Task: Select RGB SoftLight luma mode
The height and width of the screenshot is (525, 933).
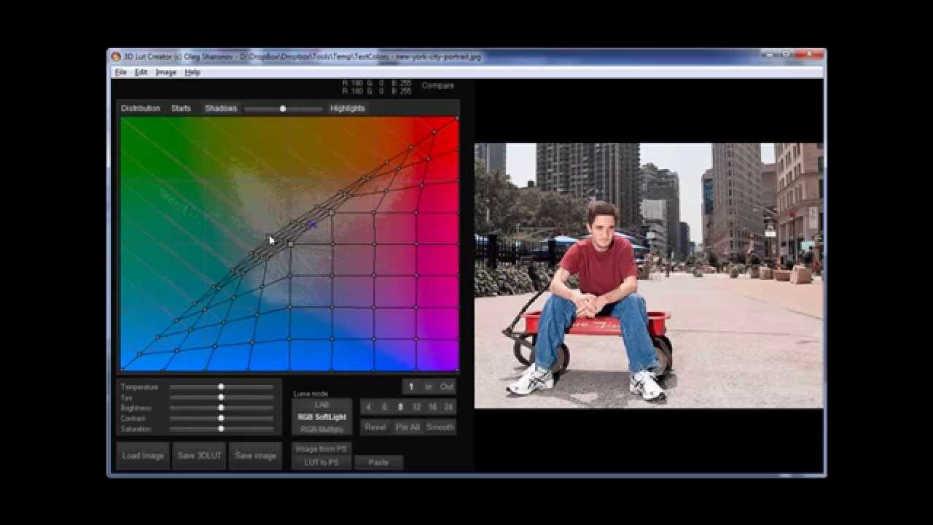Action: [321, 417]
